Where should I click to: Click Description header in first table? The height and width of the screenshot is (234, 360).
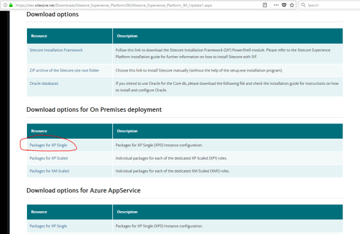(x=127, y=36)
